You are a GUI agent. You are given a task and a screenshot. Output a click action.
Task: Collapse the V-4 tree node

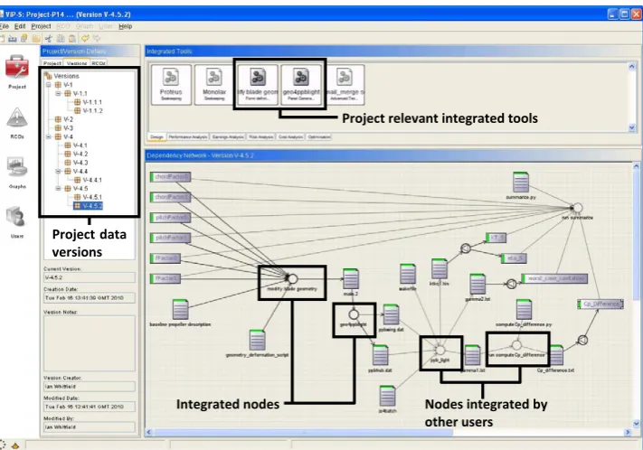(49, 136)
